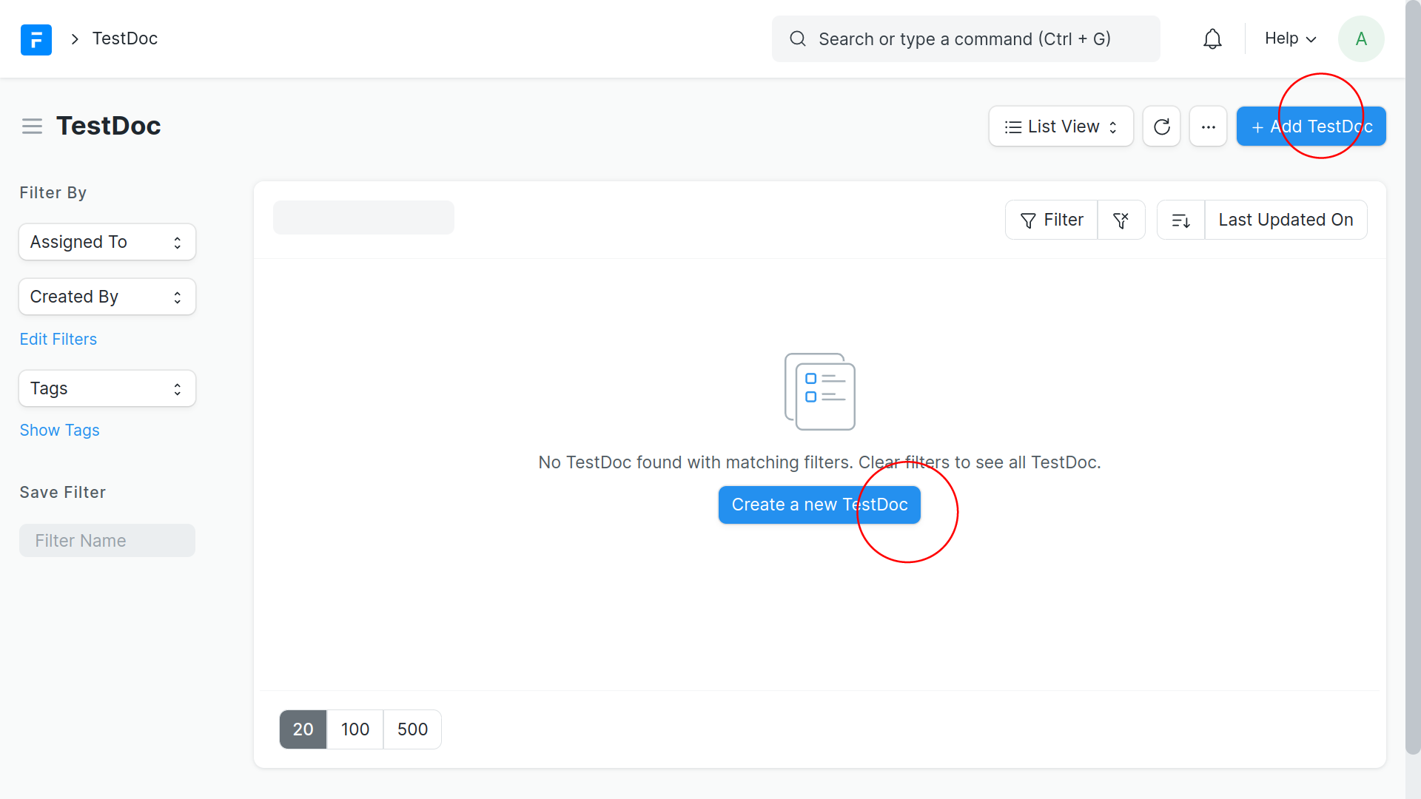The height and width of the screenshot is (799, 1421).
Task: Click the refresh/reload icon
Action: click(1161, 126)
